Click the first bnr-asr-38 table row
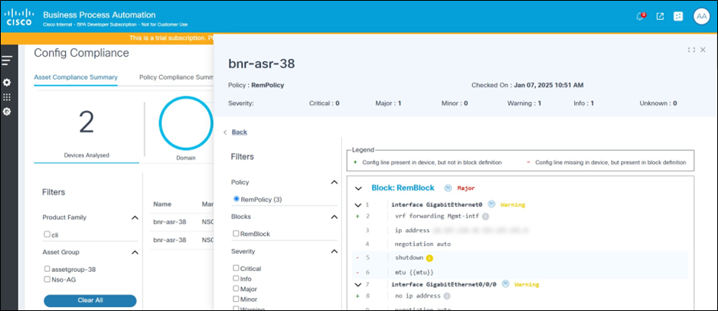The width and height of the screenshot is (718, 311). click(x=183, y=221)
